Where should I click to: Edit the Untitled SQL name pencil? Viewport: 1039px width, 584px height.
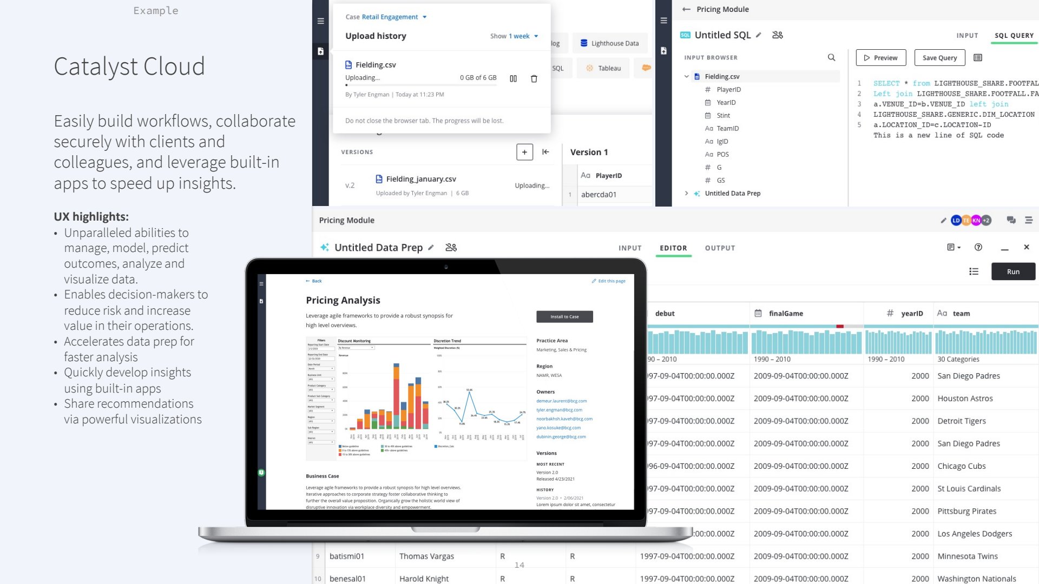(x=759, y=35)
